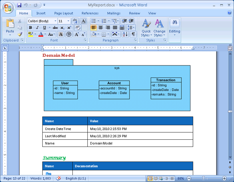This screenshot has width=234, height=182.
Task: Click the Save icon in quick access toolbar
Action: coord(19,5)
